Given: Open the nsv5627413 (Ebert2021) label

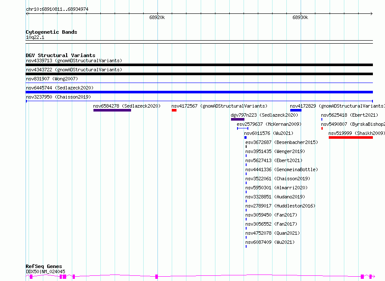Looking at the screenshot, I should tap(274, 160).
